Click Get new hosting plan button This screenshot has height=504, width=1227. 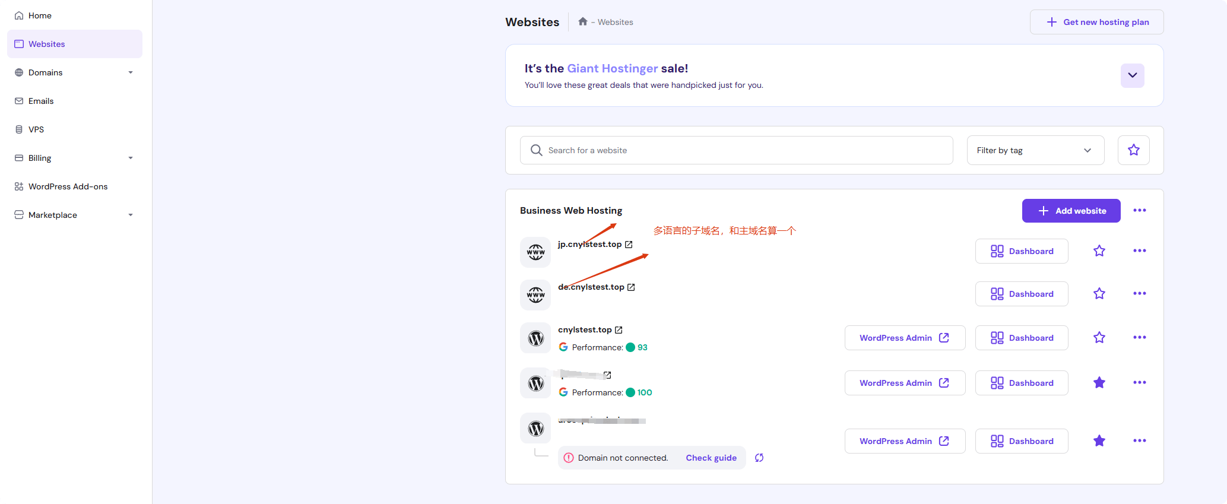[x=1096, y=22]
